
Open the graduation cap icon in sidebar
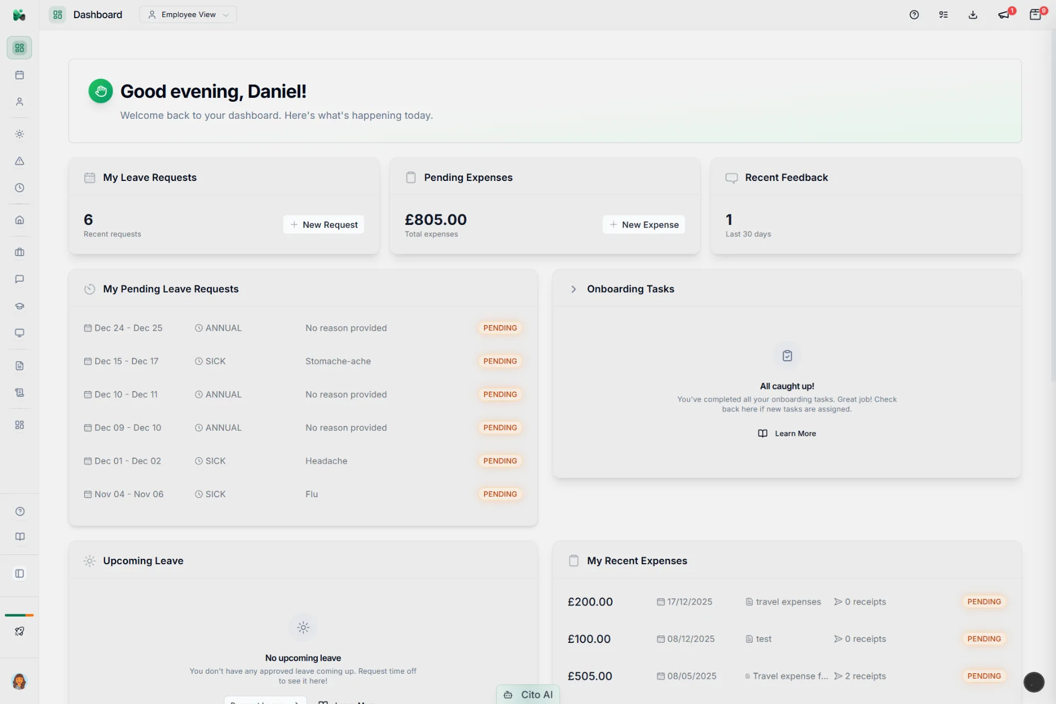[x=19, y=306]
